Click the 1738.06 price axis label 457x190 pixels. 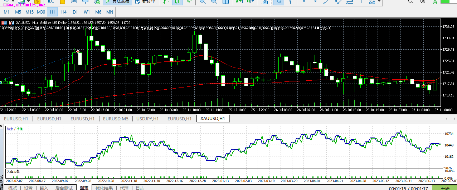coord(448,27)
